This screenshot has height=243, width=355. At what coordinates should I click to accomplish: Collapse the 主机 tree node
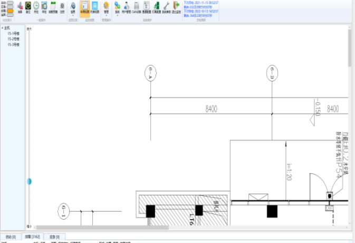click(2, 28)
